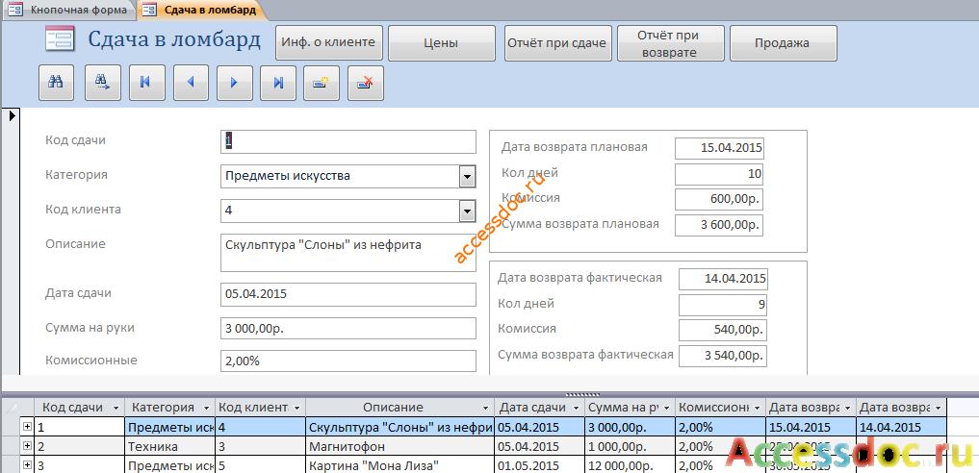Click the Find Next binoculars icon
979x473 pixels.
tap(102, 83)
